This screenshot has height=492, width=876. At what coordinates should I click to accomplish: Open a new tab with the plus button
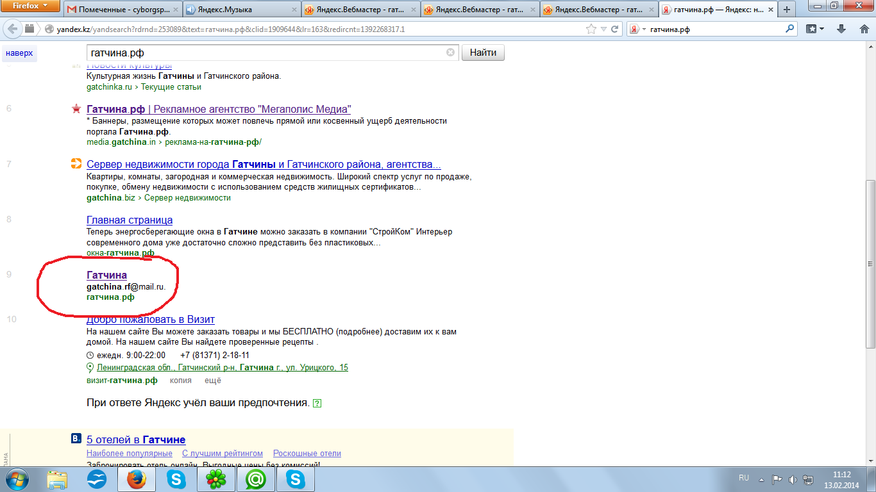pos(786,10)
